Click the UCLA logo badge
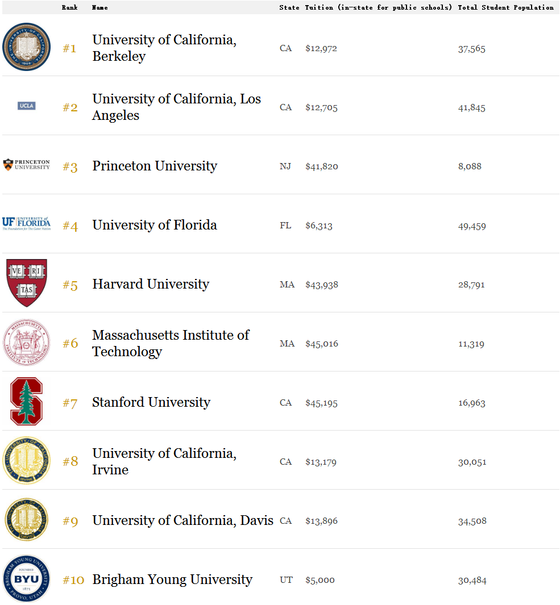 click(26, 106)
